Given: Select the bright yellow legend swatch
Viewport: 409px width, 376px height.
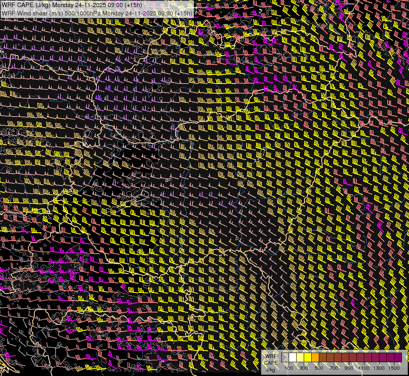Looking at the screenshot, I should (307, 357).
